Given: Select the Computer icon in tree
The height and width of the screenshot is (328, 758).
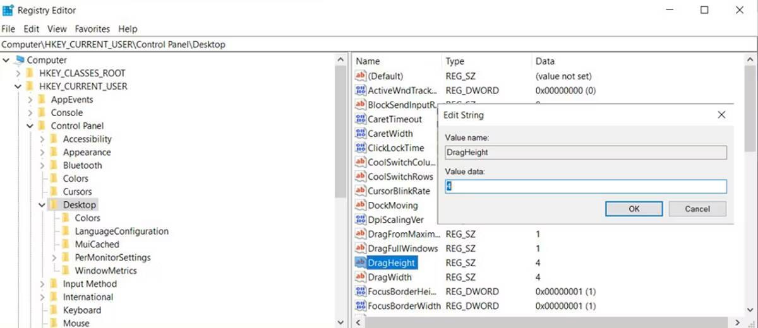Looking at the screenshot, I should (x=19, y=60).
